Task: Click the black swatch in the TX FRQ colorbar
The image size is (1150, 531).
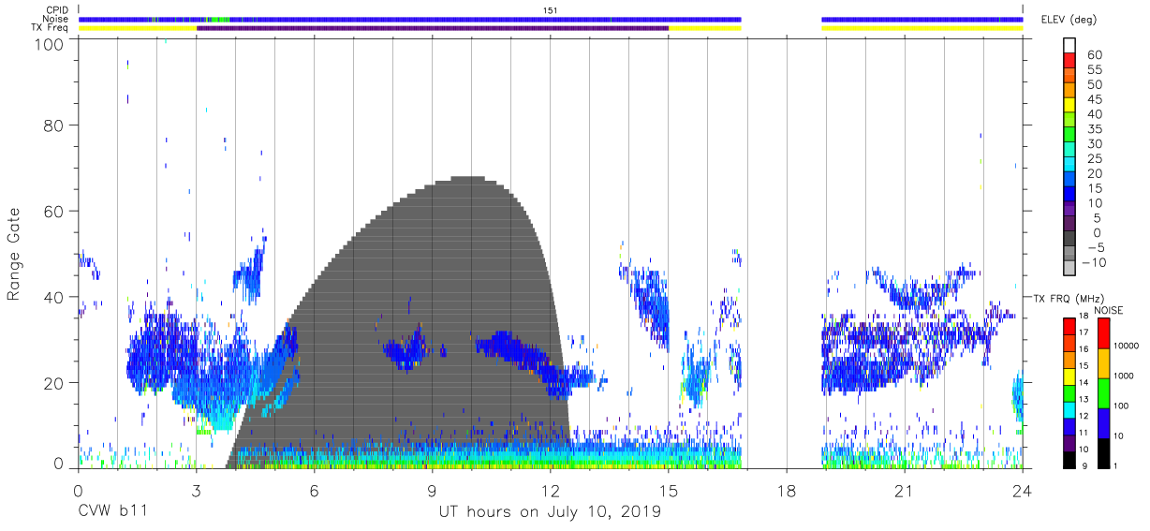Action: [x=1069, y=460]
